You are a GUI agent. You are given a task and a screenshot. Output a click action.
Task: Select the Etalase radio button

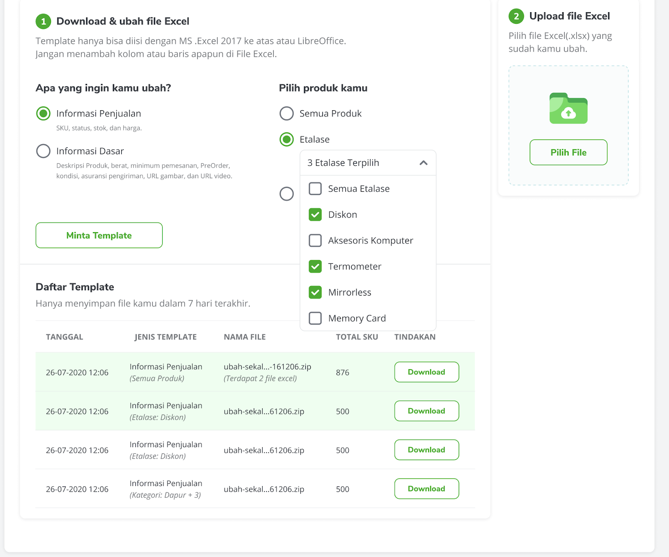286,139
